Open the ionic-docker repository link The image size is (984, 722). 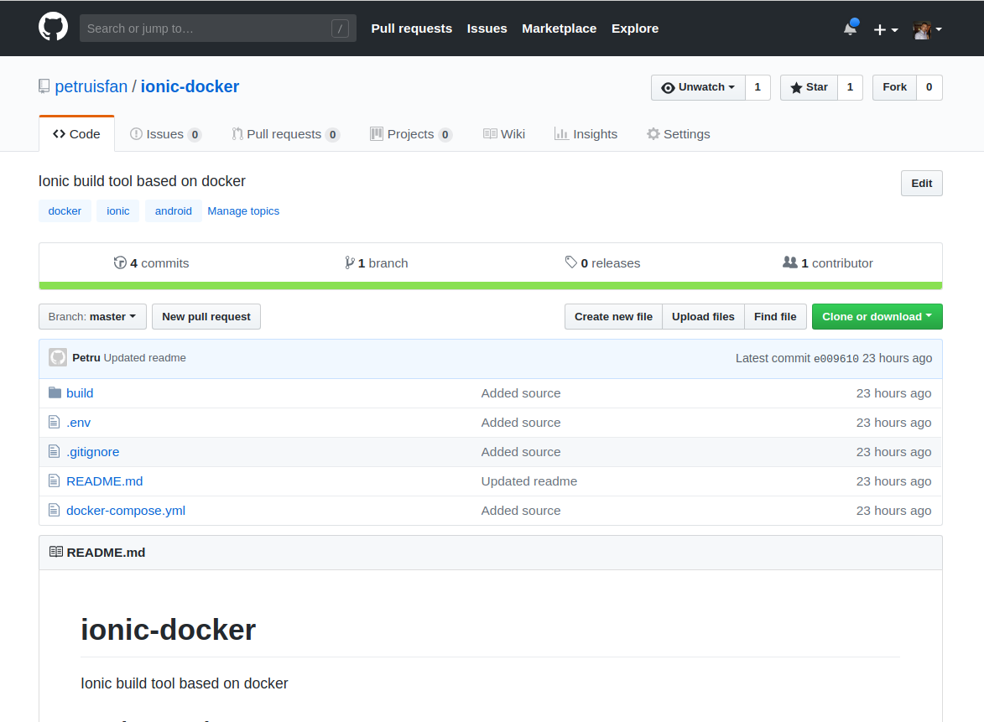point(190,86)
